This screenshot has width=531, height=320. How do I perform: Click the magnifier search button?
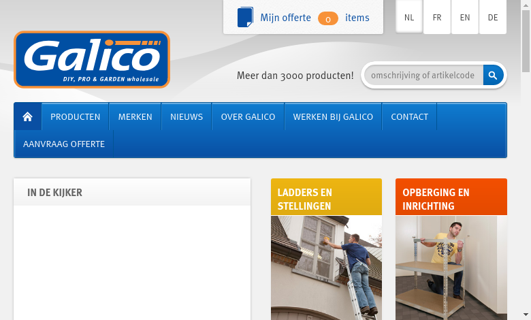tap(493, 75)
